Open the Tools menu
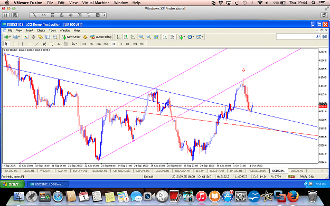 coord(52,31)
